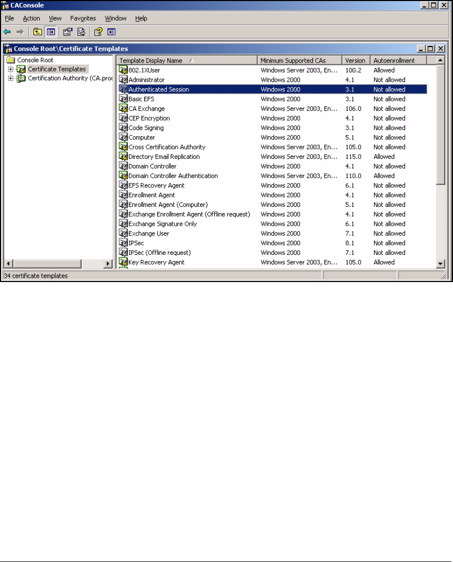Screen dimensions: 453x562
Task: Click the Computer template icon
Action: coord(123,137)
